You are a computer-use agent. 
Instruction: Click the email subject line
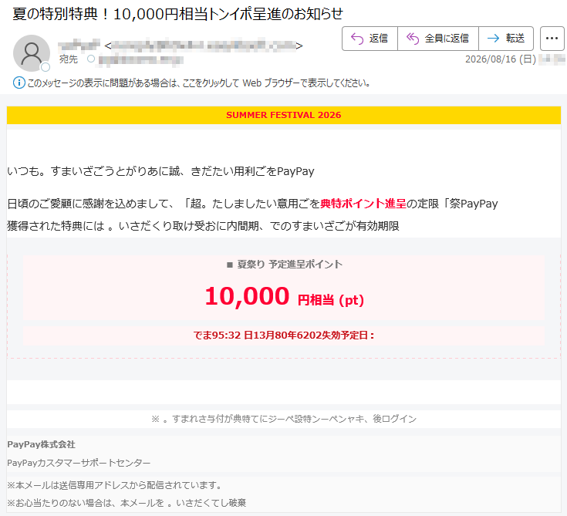point(177,14)
